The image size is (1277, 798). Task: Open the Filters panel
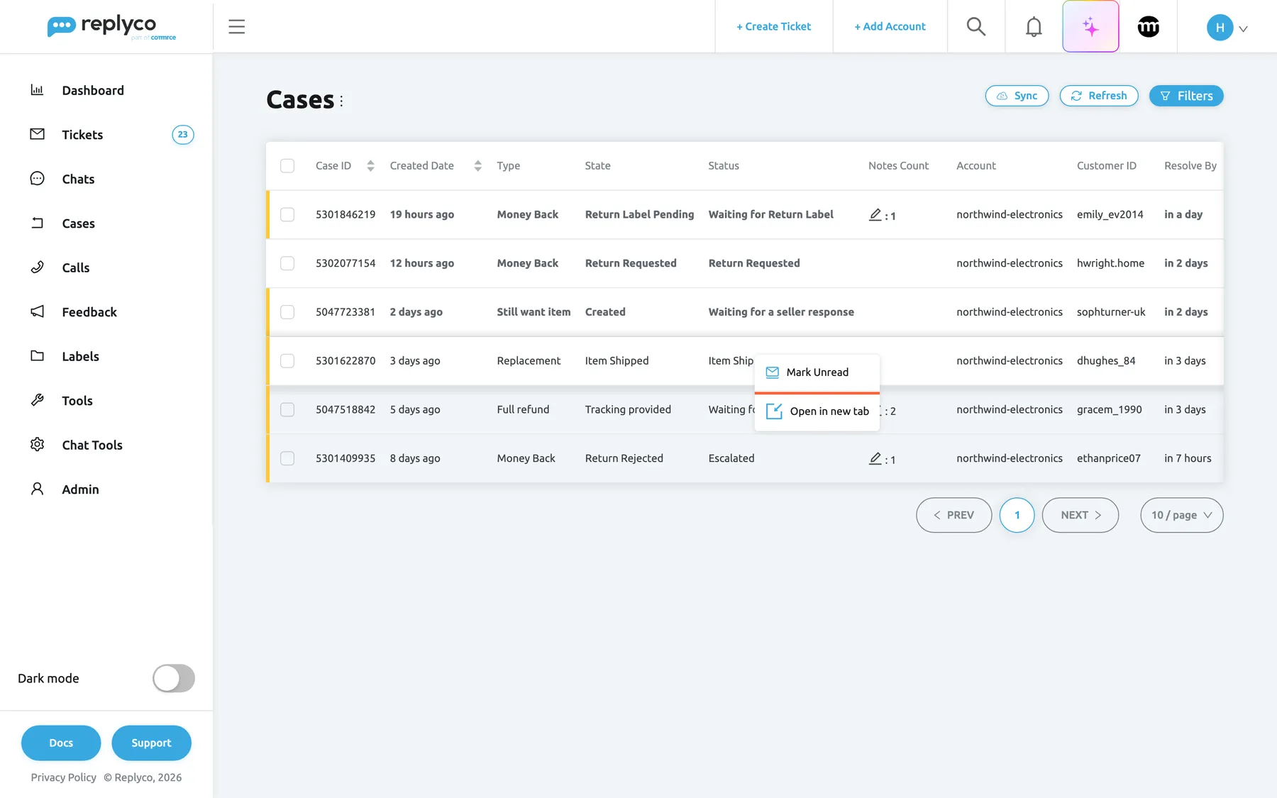(1186, 96)
